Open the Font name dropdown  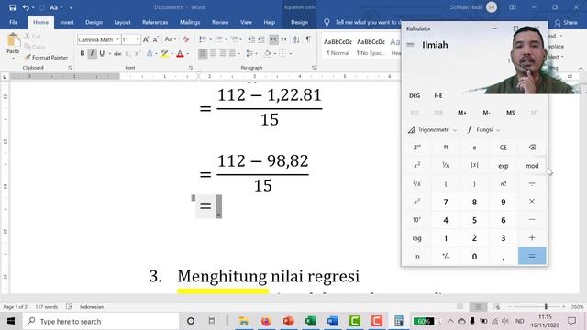point(117,39)
